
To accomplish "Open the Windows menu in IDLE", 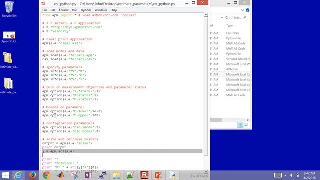I will pyautogui.click(x=101, y=10).
